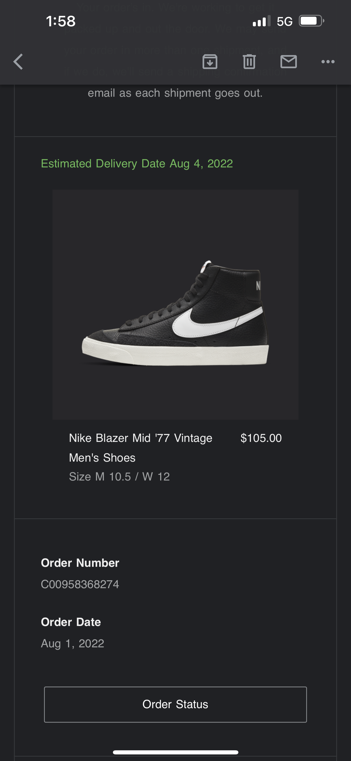Tap the 'email as each shipment goes out' text
Viewport: 351px width, 761px height.
click(x=175, y=93)
